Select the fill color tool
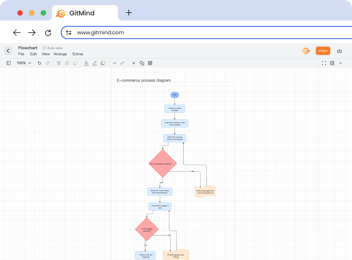This screenshot has height=260, width=352. (86, 63)
